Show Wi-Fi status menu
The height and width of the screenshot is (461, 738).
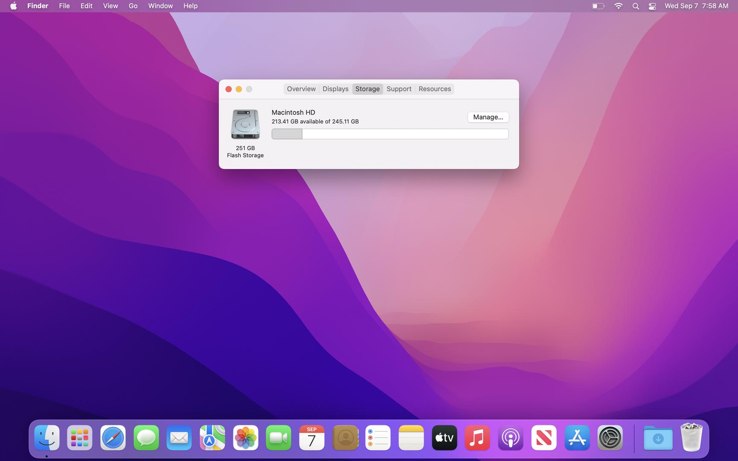[618, 6]
